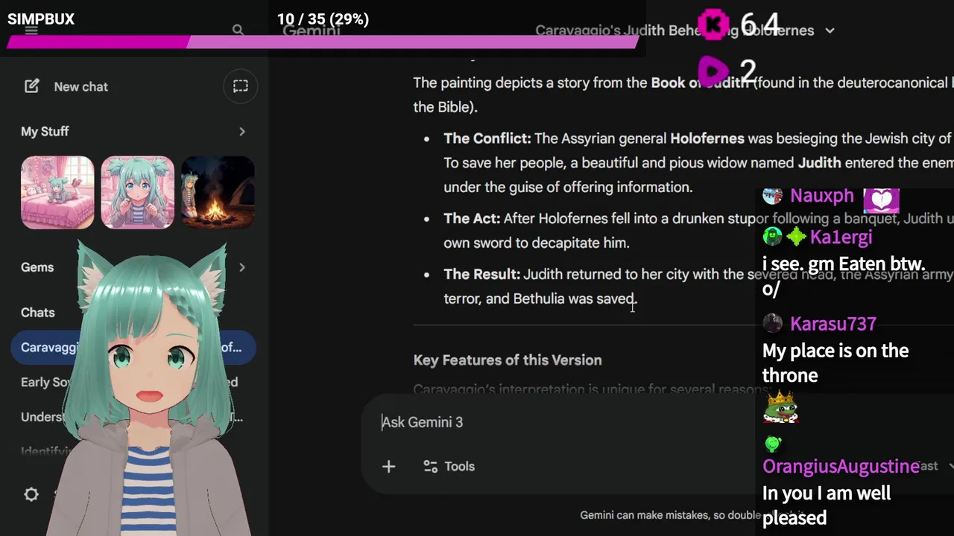Click the SIMPBUX progress bar
Image resolution: width=954 pixels, height=536 pixels.
(x=323, y=42)
